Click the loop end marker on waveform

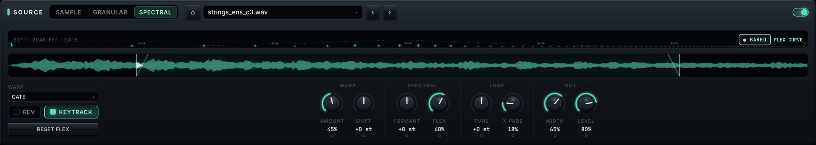pyautogui.click(x=679, y=65)
